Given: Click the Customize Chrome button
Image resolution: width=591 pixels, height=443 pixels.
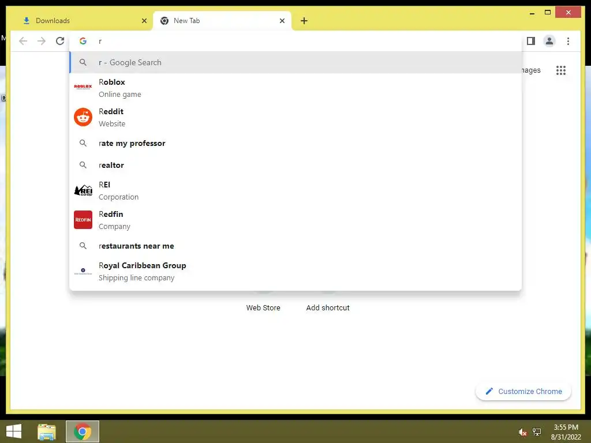Looking at the screenshot, I should tap(523, 392).
